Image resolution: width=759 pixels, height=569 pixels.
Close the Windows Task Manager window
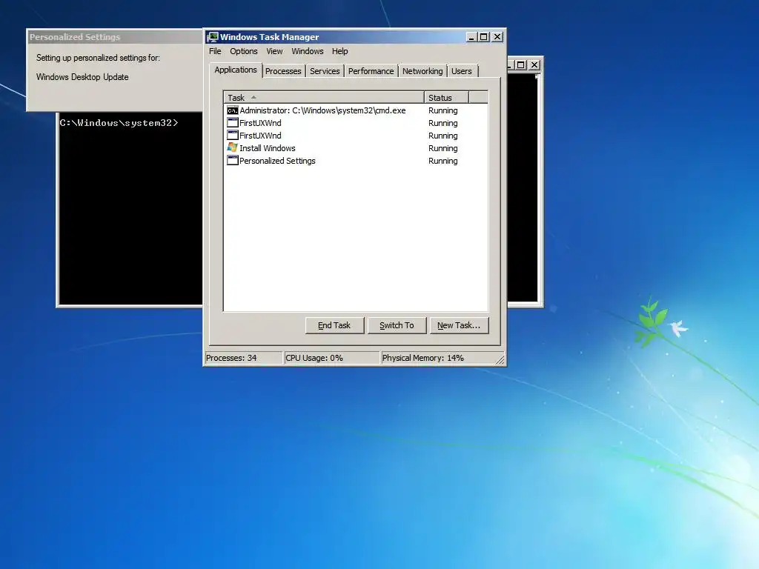497,37
